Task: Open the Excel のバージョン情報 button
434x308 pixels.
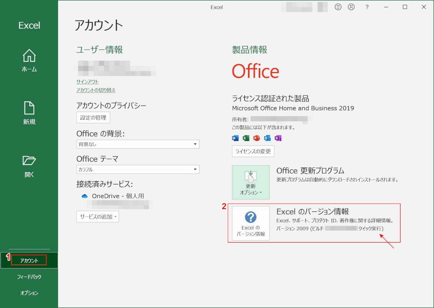Action: pyautogui.click(x=251, y=223)
